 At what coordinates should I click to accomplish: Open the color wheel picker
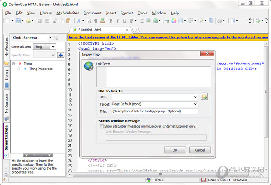coord(174,21)
